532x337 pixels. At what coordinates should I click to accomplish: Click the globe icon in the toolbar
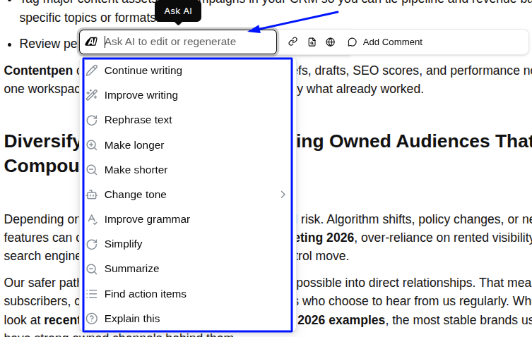tap(330, 42)
